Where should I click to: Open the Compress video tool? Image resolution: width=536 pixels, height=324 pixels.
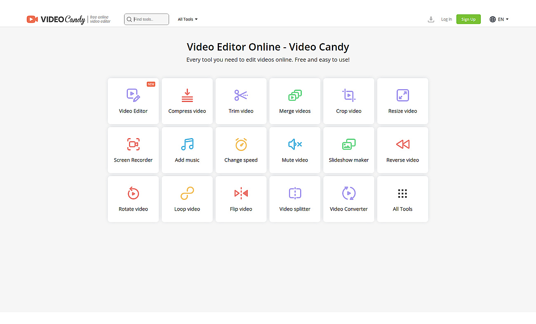(187, 101)
